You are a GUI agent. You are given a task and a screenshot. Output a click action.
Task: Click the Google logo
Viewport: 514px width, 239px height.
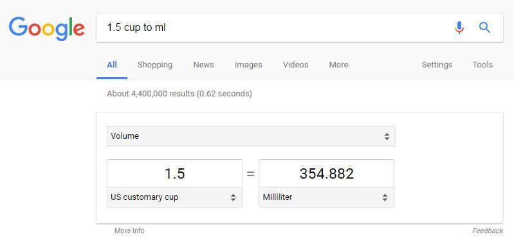tap(47, 29)
